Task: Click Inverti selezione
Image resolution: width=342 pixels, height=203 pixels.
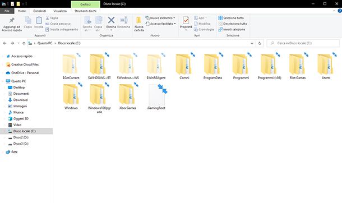Action: tap(232, 29)
